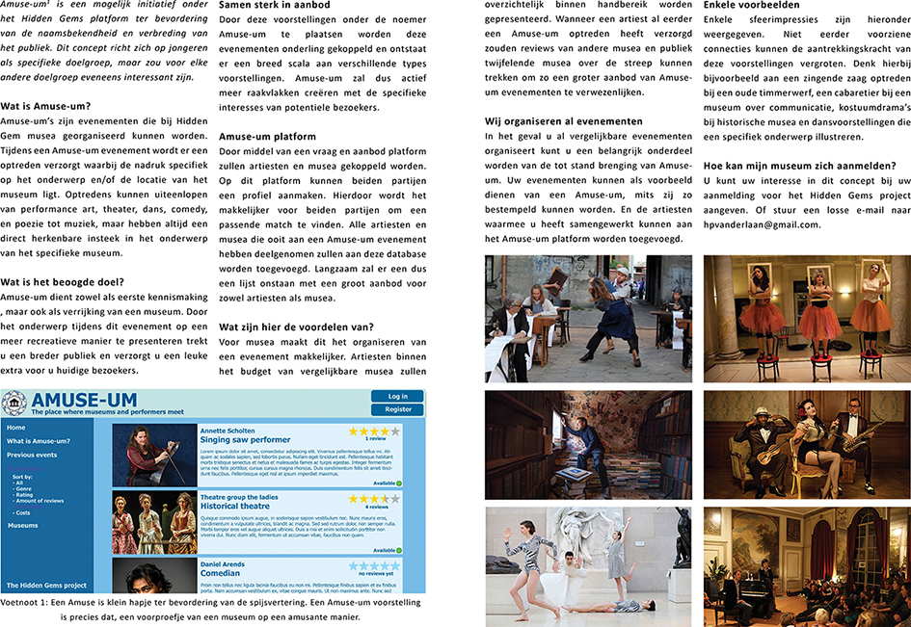The image size is (911, 627).
Task: Sort performers by Availability
Action: (30, 507)
